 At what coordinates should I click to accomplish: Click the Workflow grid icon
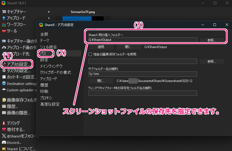tap(4, 24)
